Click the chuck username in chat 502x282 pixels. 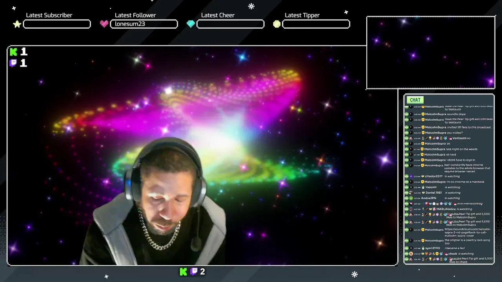453,254
